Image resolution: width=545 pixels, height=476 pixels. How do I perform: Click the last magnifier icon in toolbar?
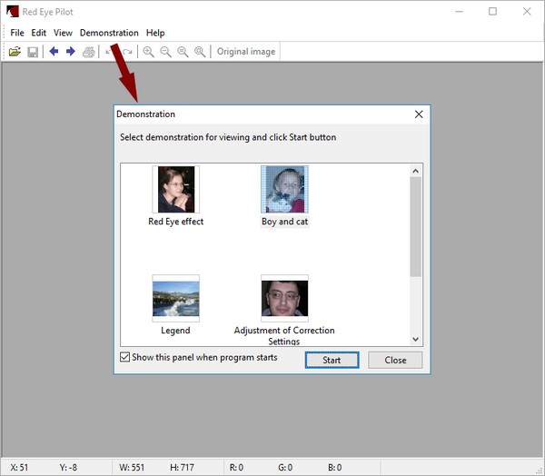click(200, 52)
